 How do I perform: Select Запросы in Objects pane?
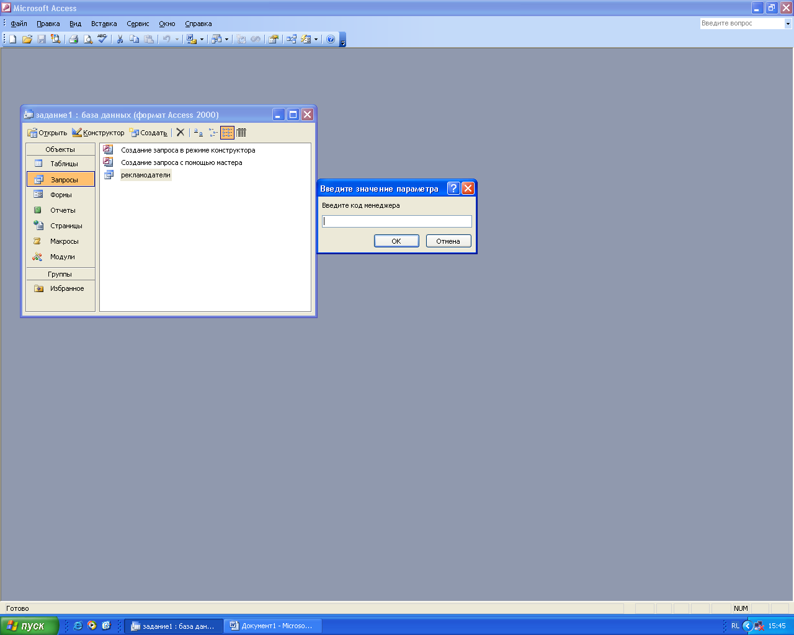61,179
